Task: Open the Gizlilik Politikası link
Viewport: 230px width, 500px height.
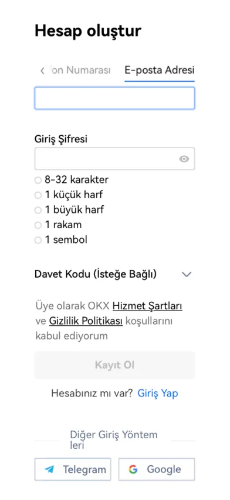Action: 86,321
